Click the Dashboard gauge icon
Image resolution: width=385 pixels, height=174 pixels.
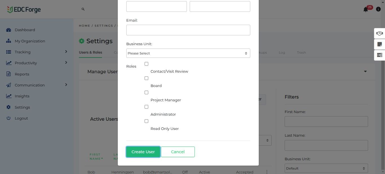click(x=9, y=30)
